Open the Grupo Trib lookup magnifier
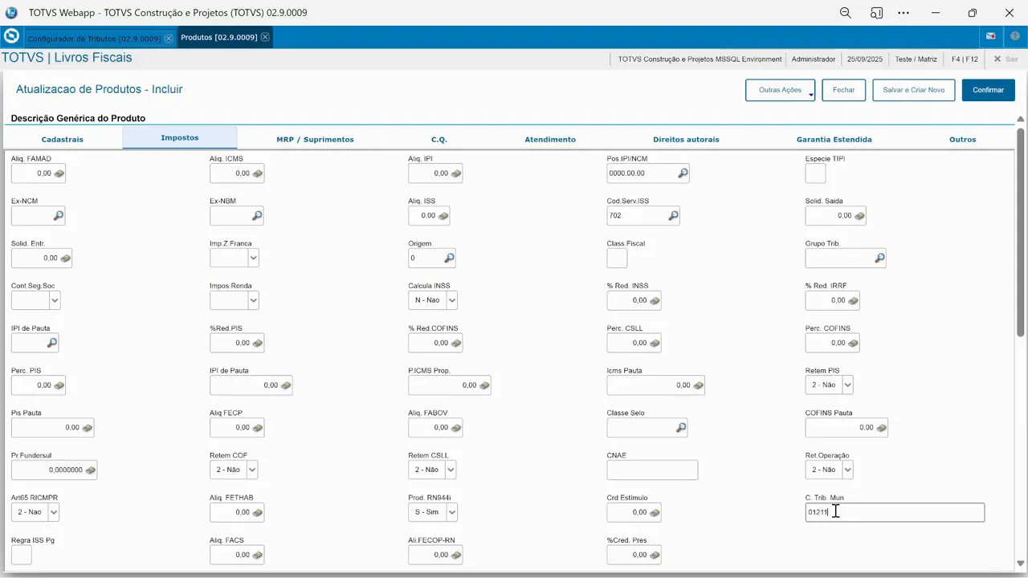The width and height of the screenshot is (1028, 578). (879, 257)
